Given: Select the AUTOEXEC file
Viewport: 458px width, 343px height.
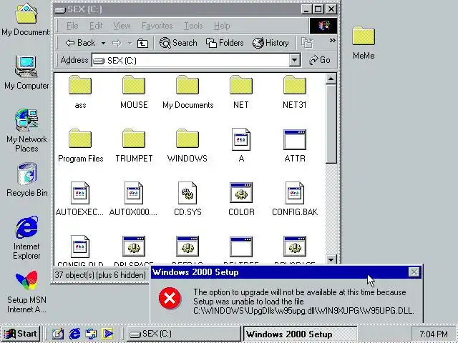Looking at the screenshot, I should click(79, 199).
